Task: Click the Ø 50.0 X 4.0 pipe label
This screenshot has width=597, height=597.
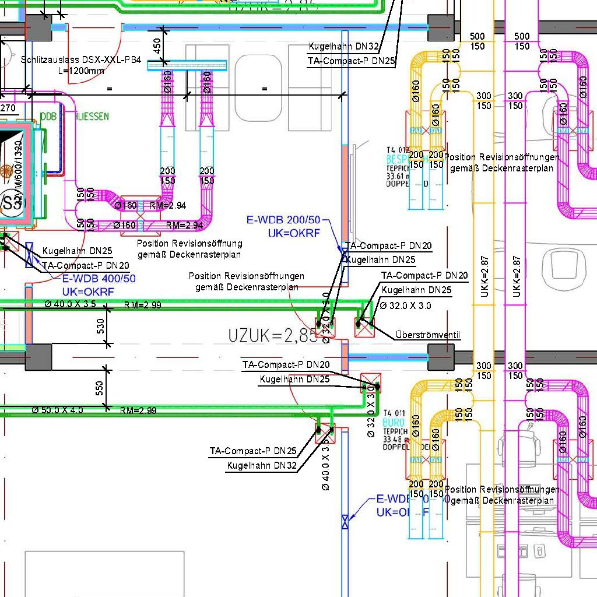Action: pos(57,410)
